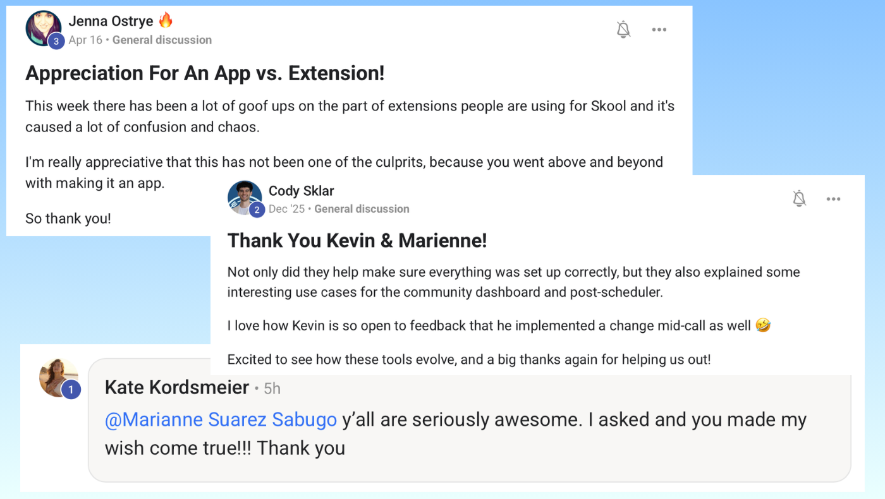
Task: Click level 3 badge on Jenna's avatar
Action: pyautogui.click(x=56, y=42)
